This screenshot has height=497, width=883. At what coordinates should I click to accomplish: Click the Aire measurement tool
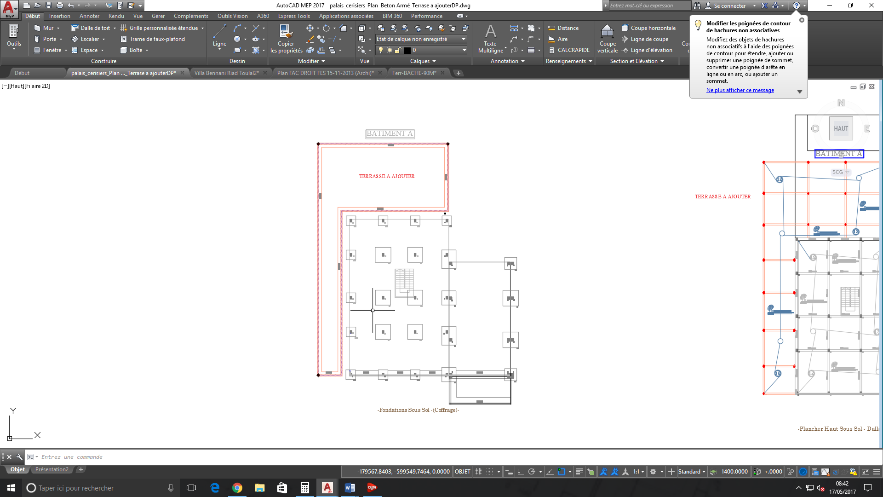click(x=558, y=39)
